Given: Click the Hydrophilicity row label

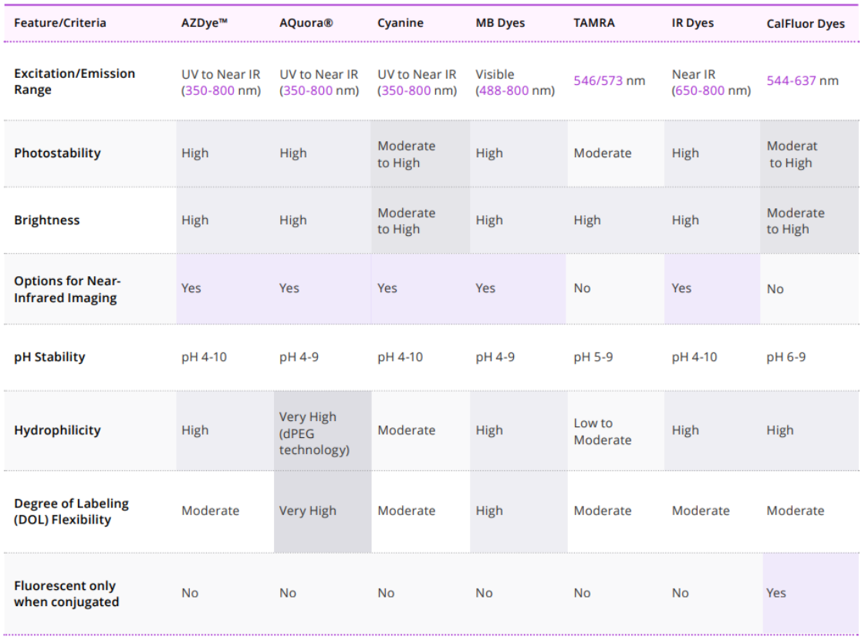Looking at the screenshot, I should point(57,430).
